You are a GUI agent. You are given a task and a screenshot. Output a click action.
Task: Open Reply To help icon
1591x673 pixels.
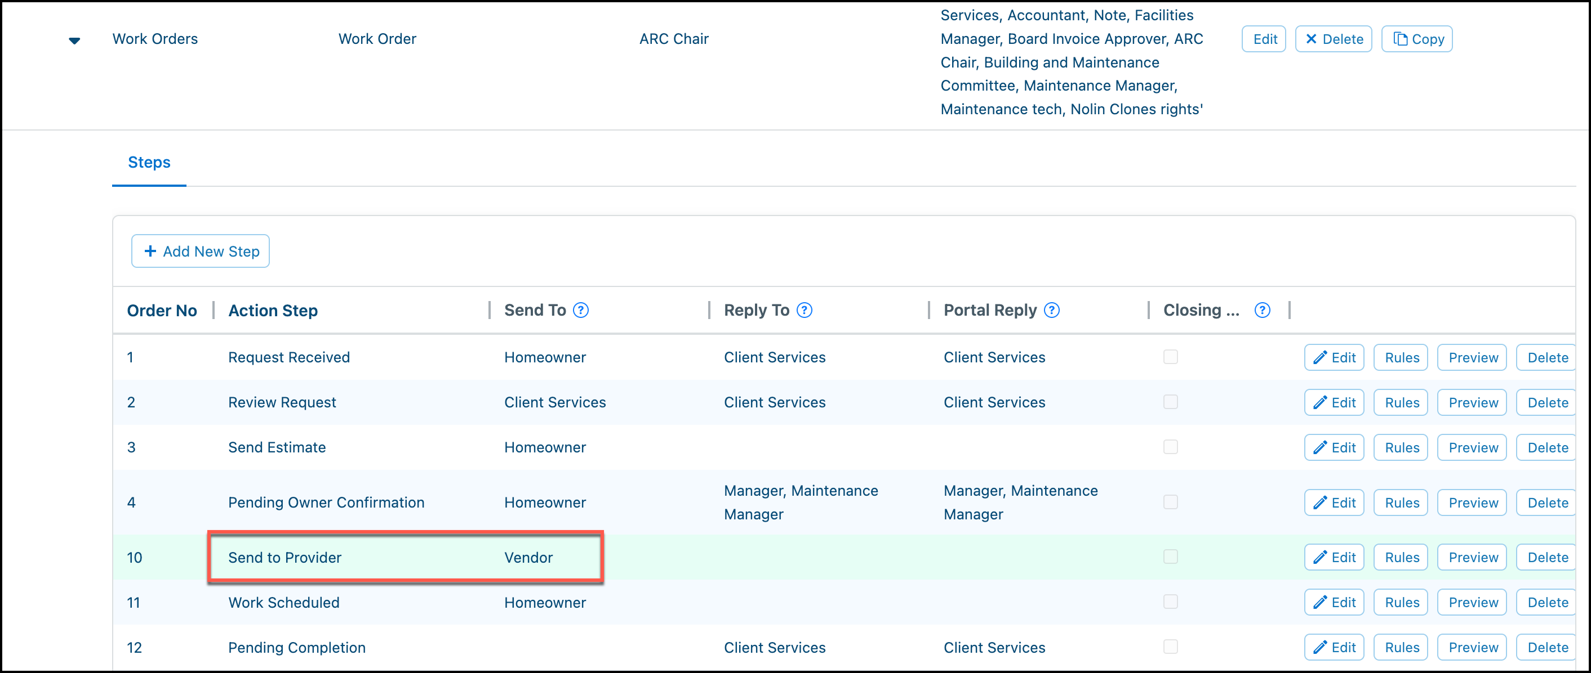tap(804, 310)
